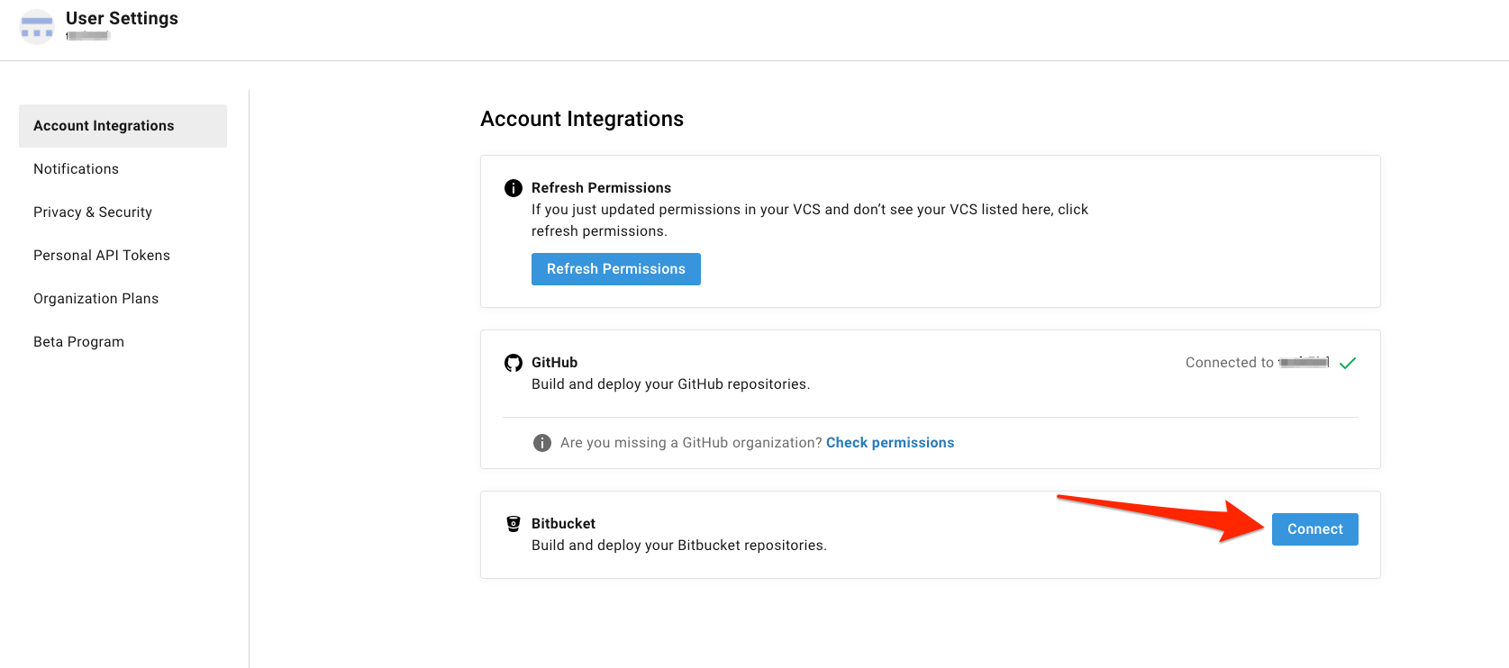Select Personal API Tokens in sidebar
The image size is (1509, 668).
pos(102,256)
